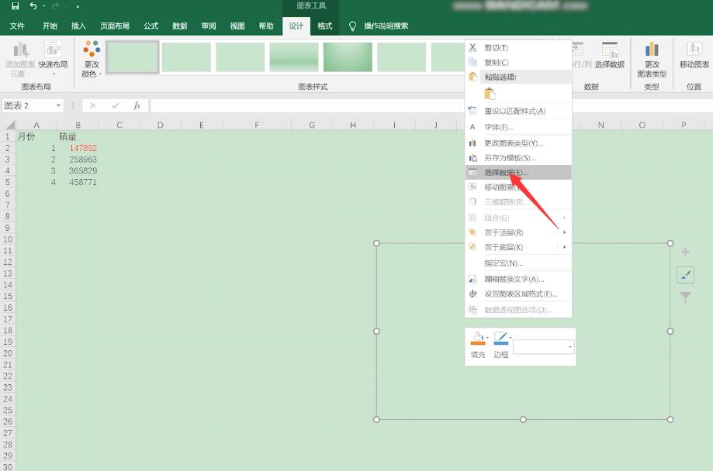Screen dimensions: 713x471
Task: Click Change Chart Type in ribbon
Action: pyautogui.click(x=652, y=59)
